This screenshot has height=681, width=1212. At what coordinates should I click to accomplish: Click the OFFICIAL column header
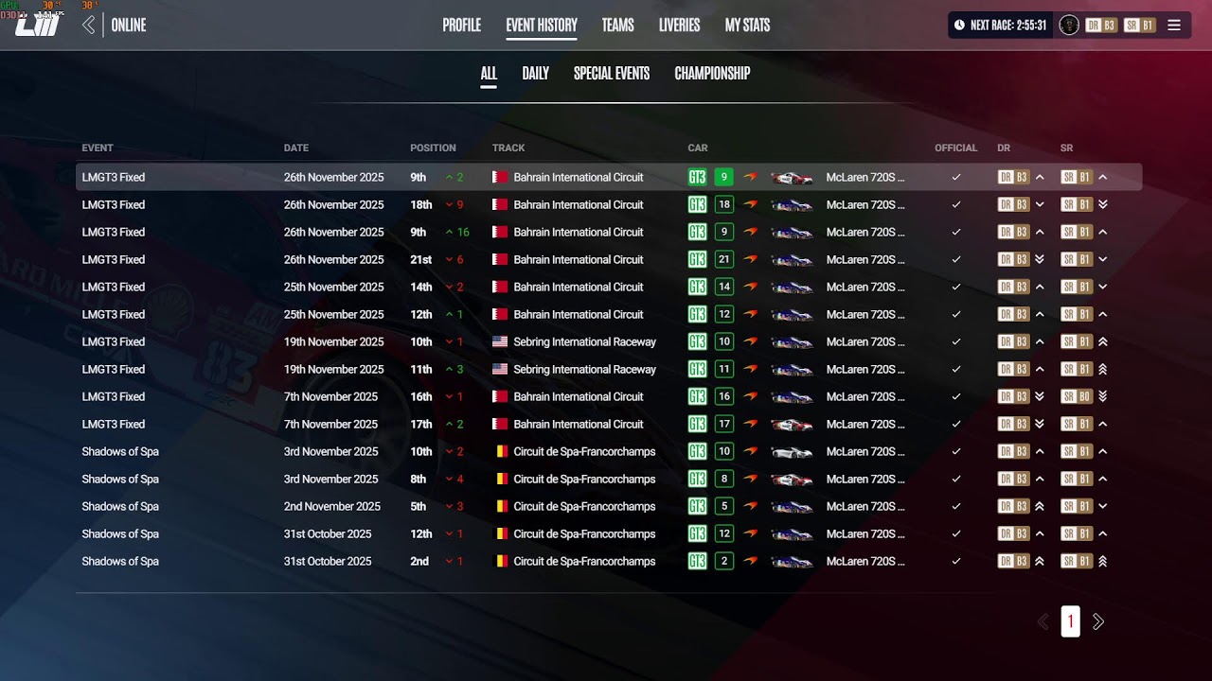(x=955, y=148)
